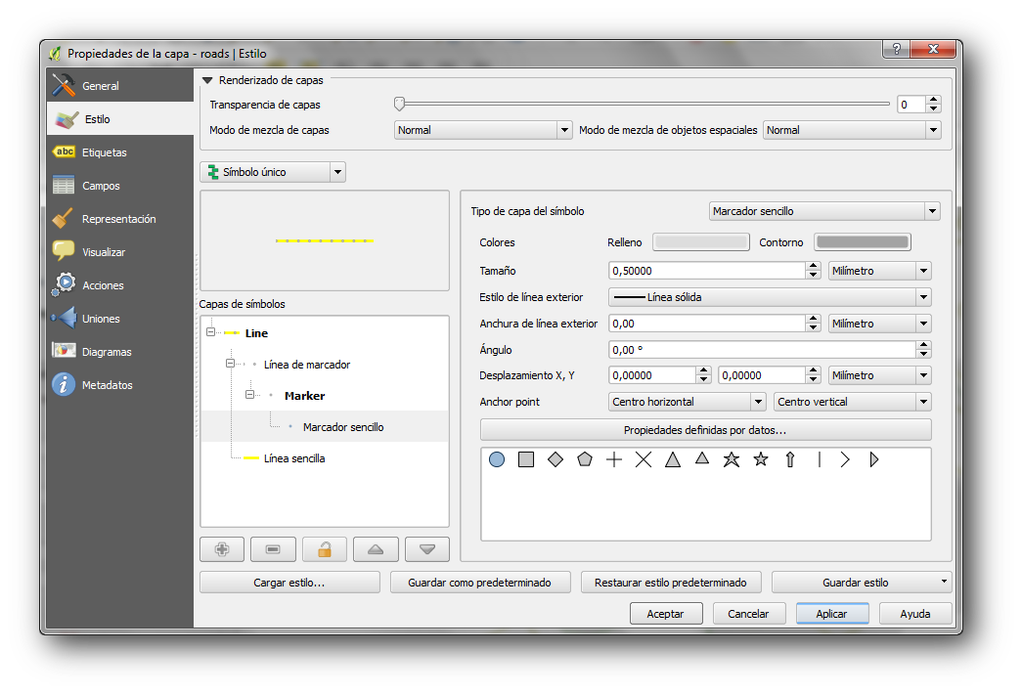This screenshot has height=694, width=1022.
Task: Select the up arrow marker shape
Action: 790,460
